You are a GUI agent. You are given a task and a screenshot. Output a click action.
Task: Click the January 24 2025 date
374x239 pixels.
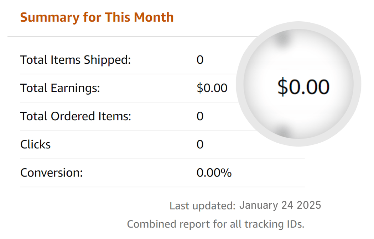click(x=280, y=205)
